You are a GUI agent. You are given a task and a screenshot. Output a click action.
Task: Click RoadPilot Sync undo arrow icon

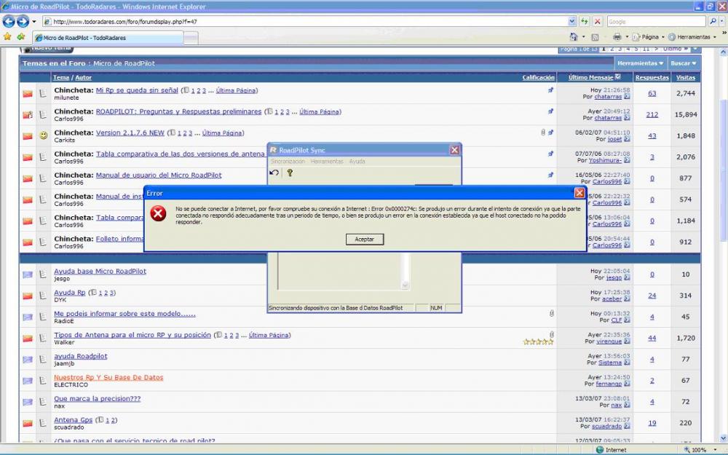coord(274,173)
